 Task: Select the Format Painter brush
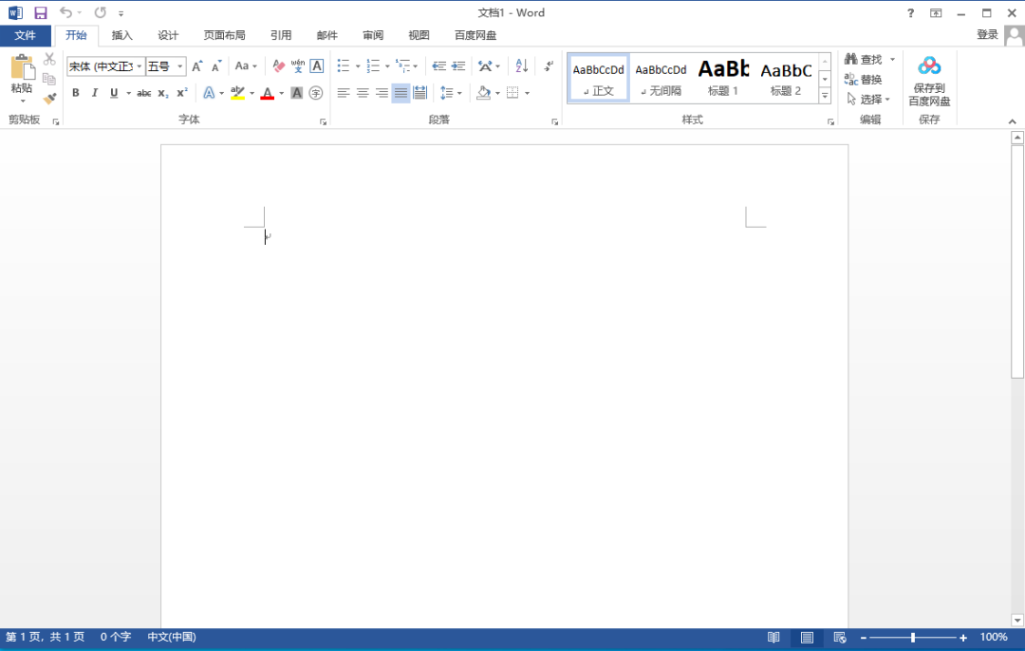tap(49, 99)
